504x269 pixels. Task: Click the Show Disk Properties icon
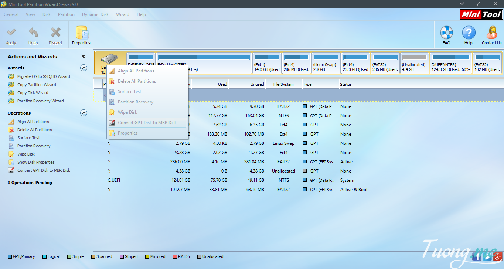(11, 162)
